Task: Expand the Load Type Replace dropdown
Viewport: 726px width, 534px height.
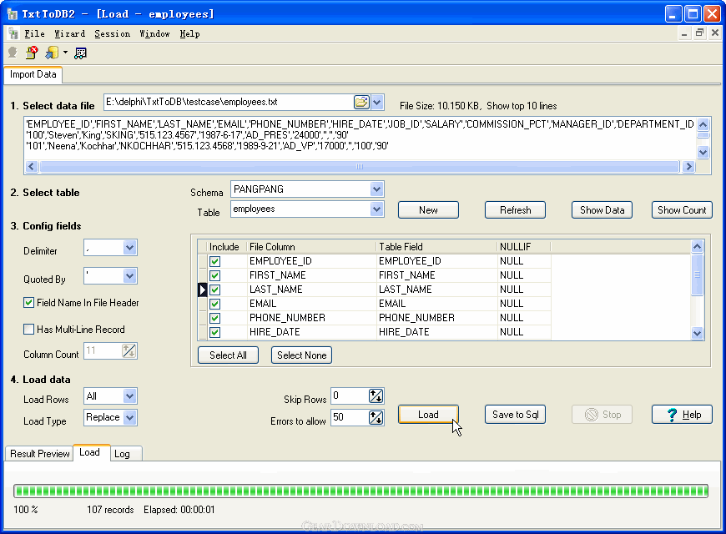Action: [130, 417]
